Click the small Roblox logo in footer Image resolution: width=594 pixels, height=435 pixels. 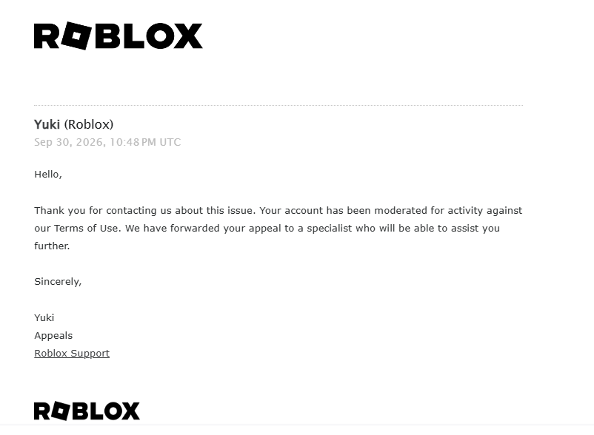[87, 411]
